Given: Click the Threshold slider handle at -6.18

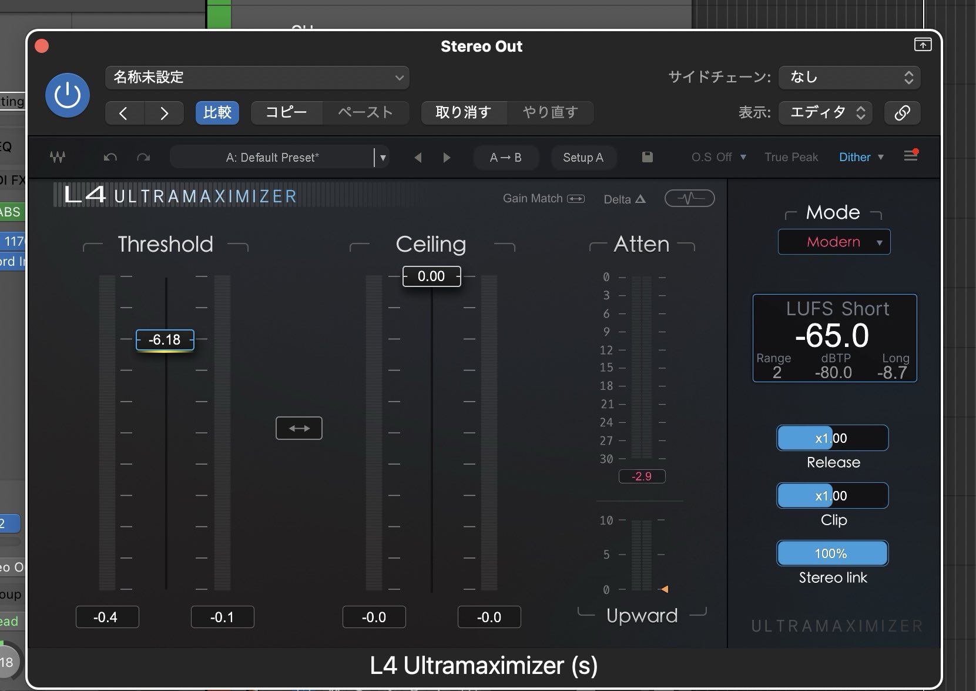Looking at the screenshot, I should (x=165, y=340).
